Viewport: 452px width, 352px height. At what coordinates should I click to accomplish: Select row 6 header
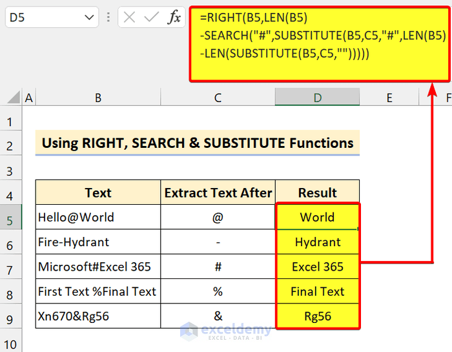11,242
